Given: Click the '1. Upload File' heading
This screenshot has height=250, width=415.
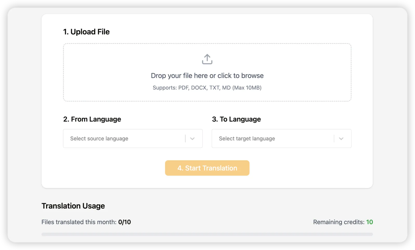Looking at the screenshot, I should click(86, 32).
